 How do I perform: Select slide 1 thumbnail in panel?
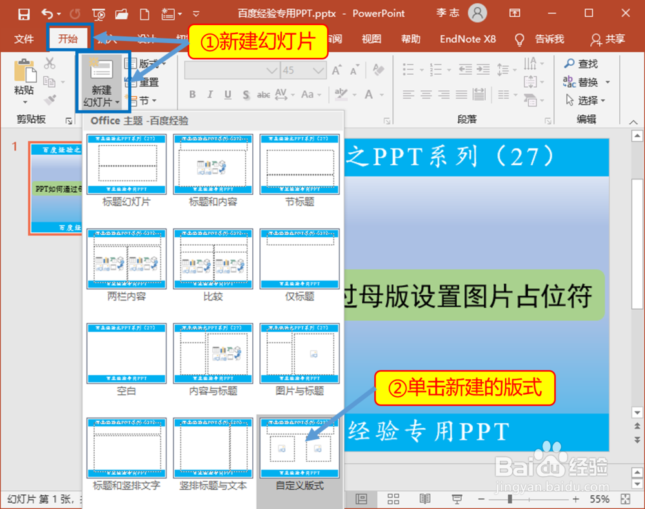coord(56,188)
